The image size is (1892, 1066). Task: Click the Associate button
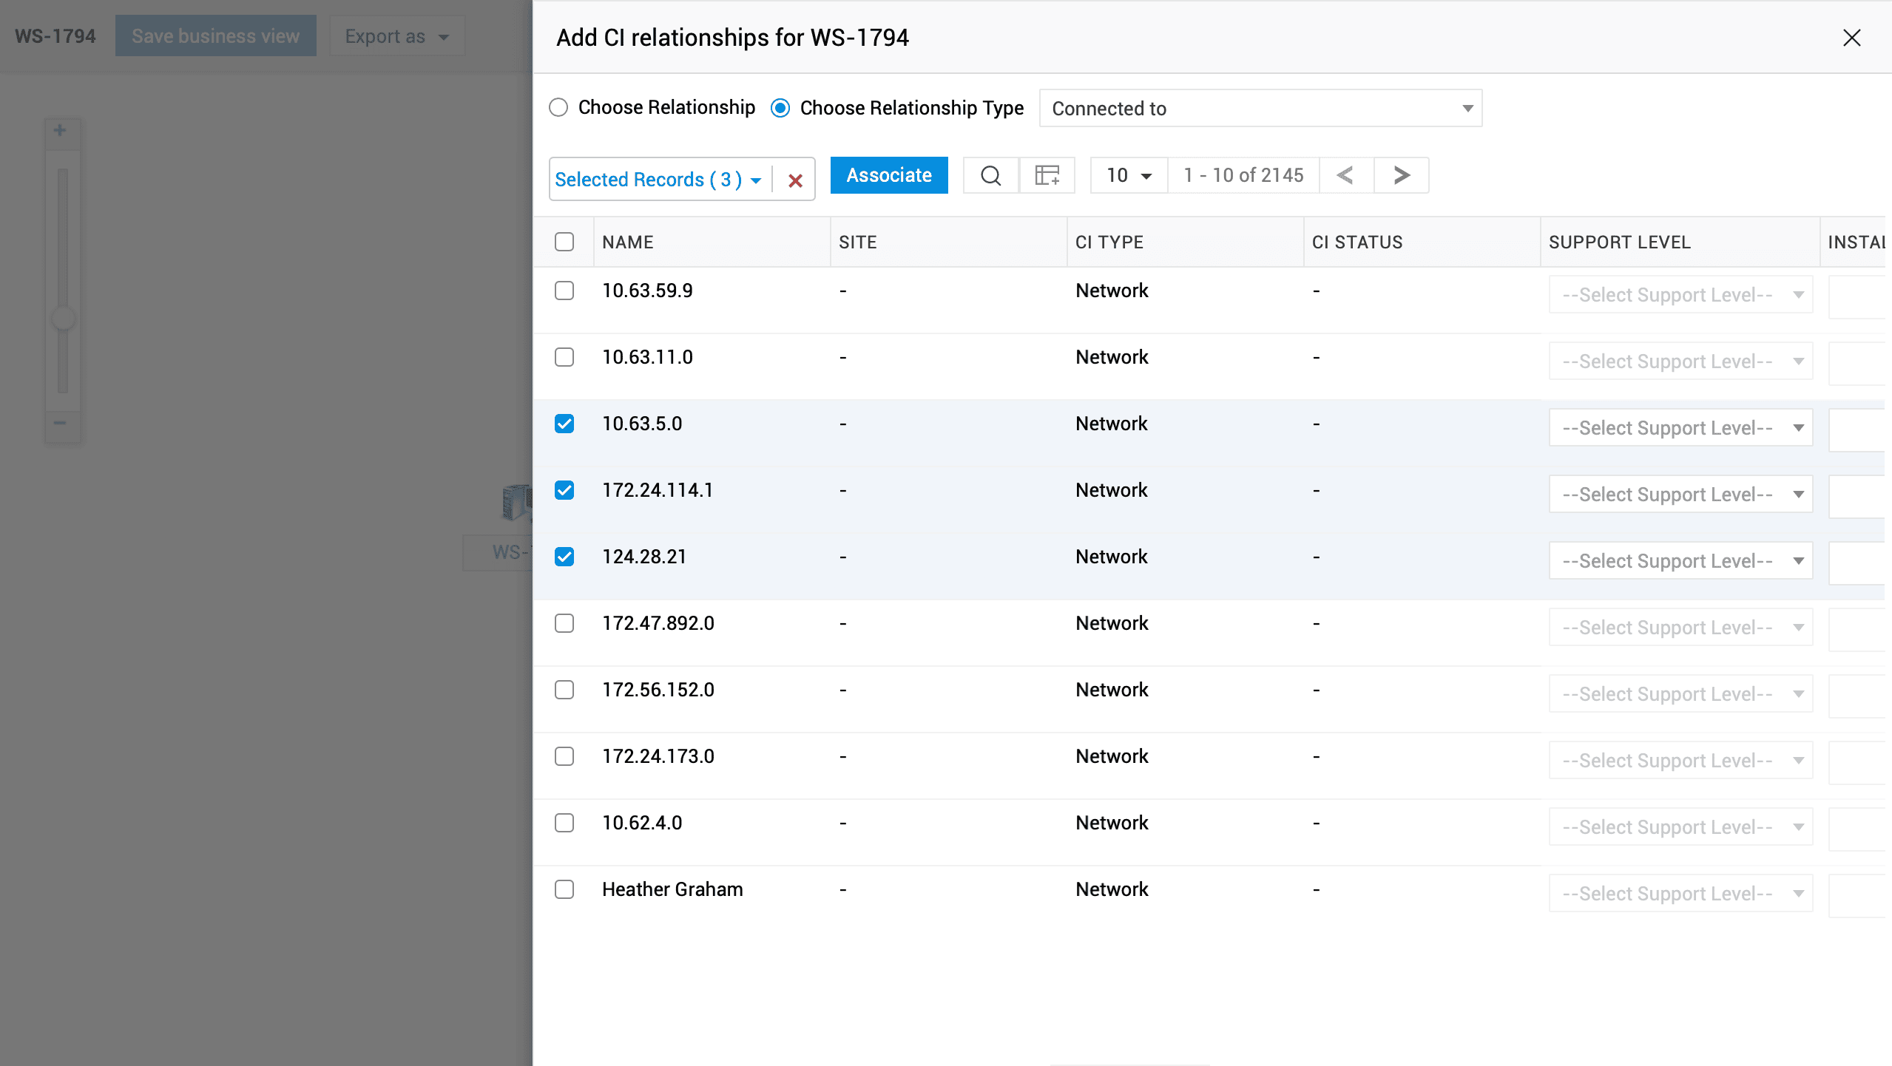tap(888, 176)
